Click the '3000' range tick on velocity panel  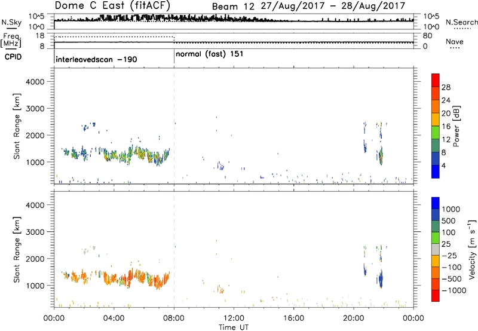(x=35, y=232)
